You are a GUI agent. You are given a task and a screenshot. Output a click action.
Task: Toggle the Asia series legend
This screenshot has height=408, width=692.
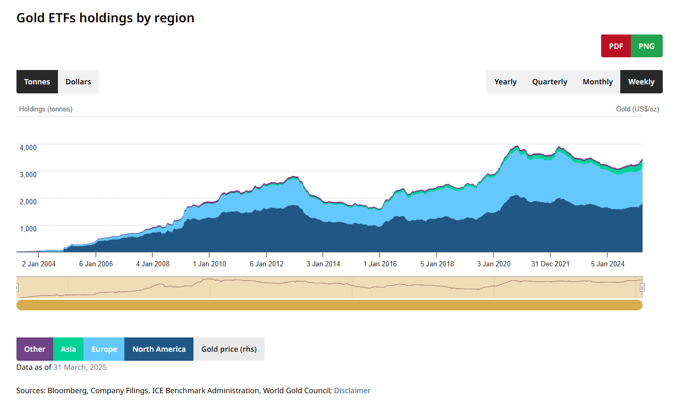pyautogui.click(x=68, y=349)
